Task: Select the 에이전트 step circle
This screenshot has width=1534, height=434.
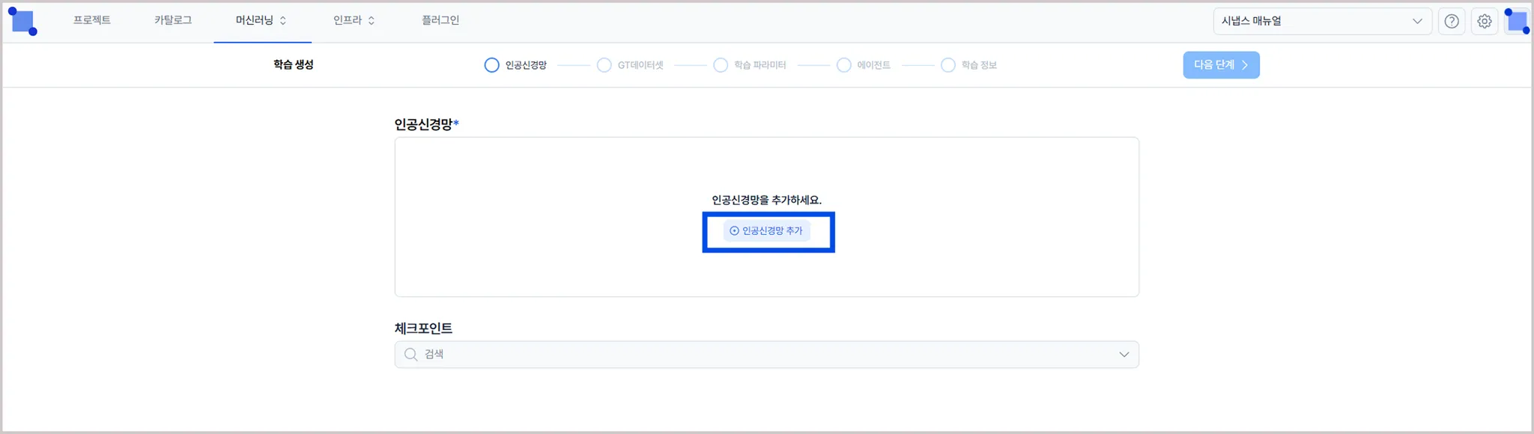Action: click(843, 65)
